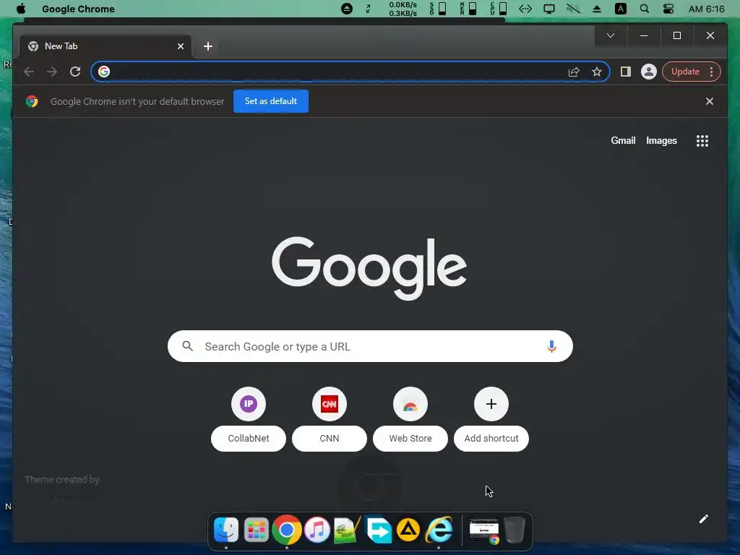Open Launchpad from the dock

[x=257, y=530]
